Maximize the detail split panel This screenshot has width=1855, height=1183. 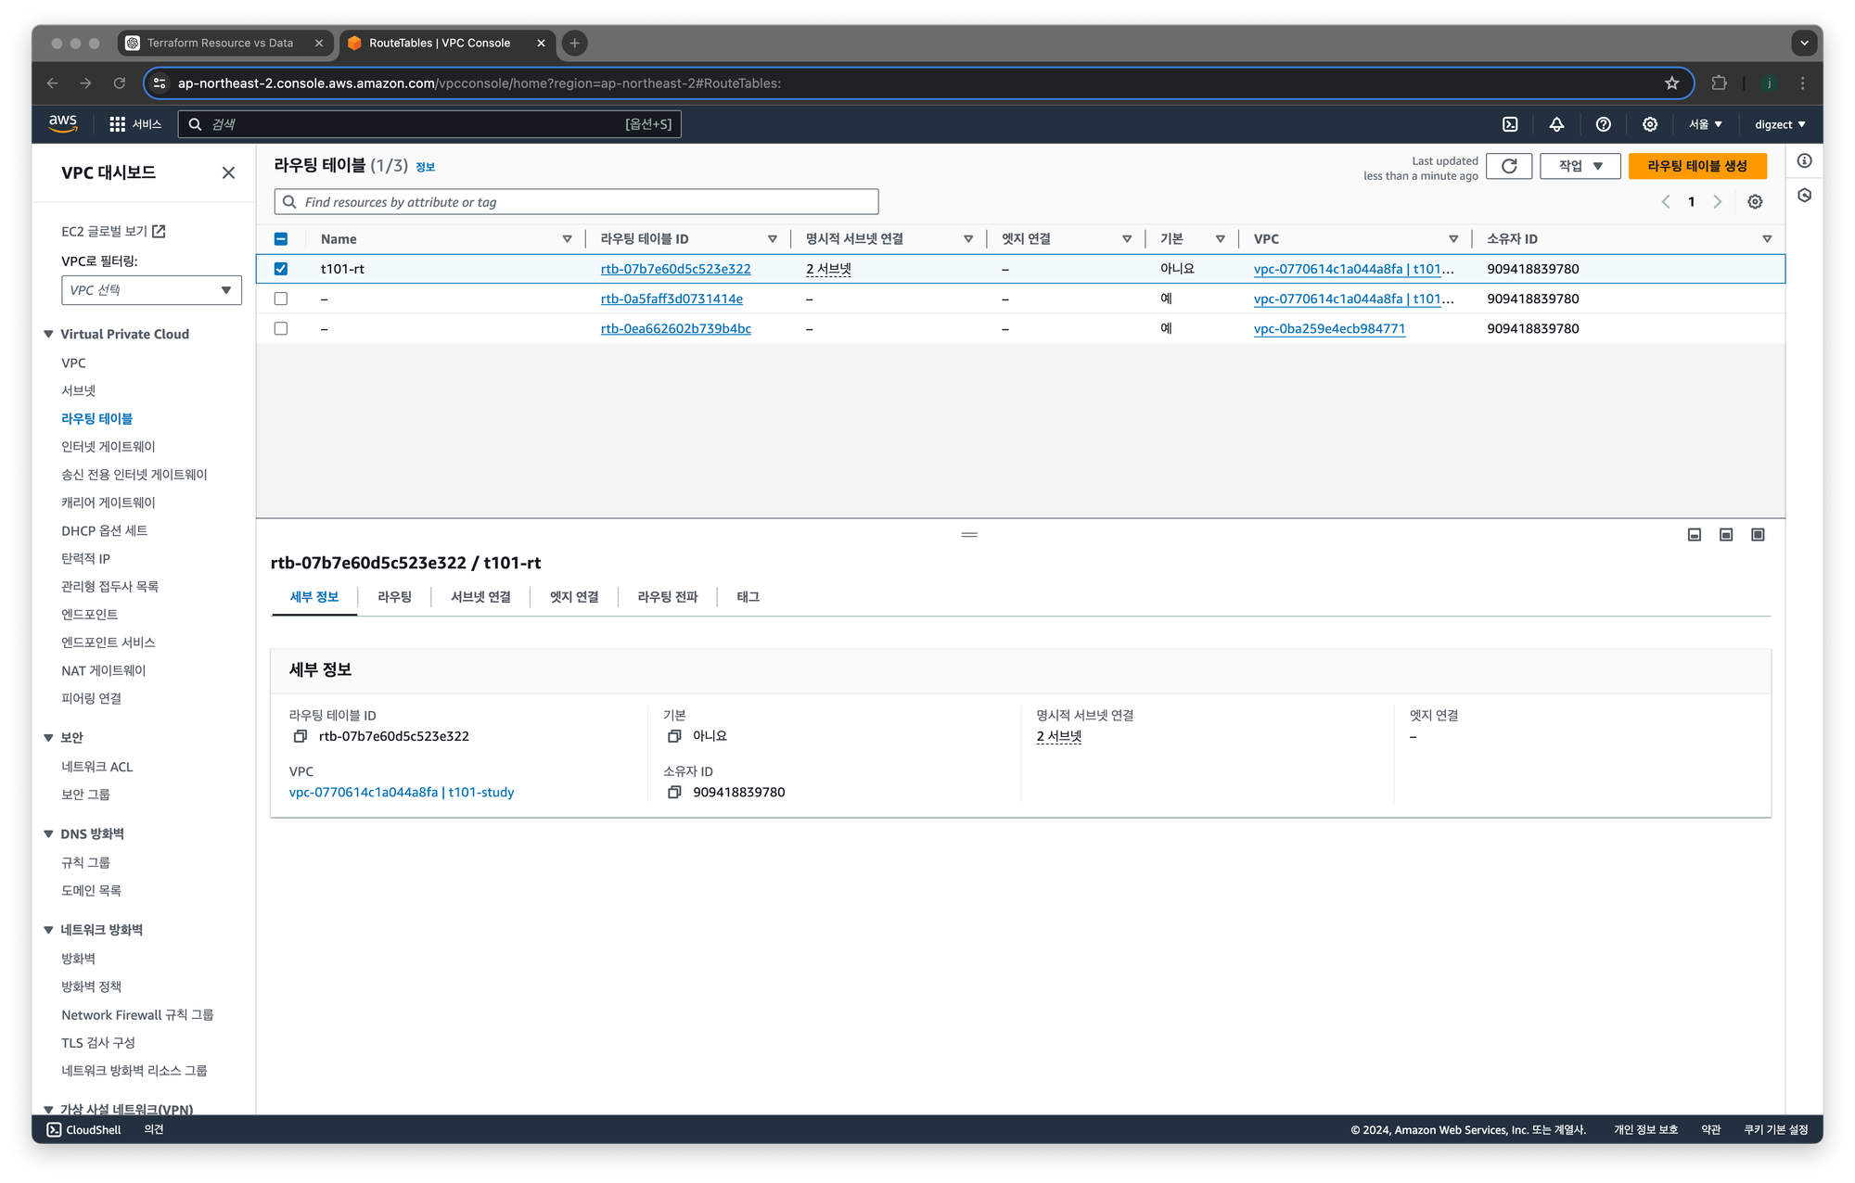point(1757,535)
